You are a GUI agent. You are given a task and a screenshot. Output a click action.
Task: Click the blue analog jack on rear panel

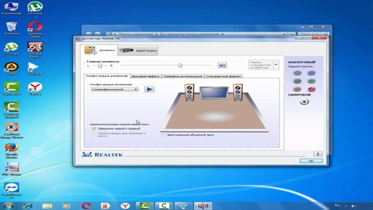click(311, 73)
